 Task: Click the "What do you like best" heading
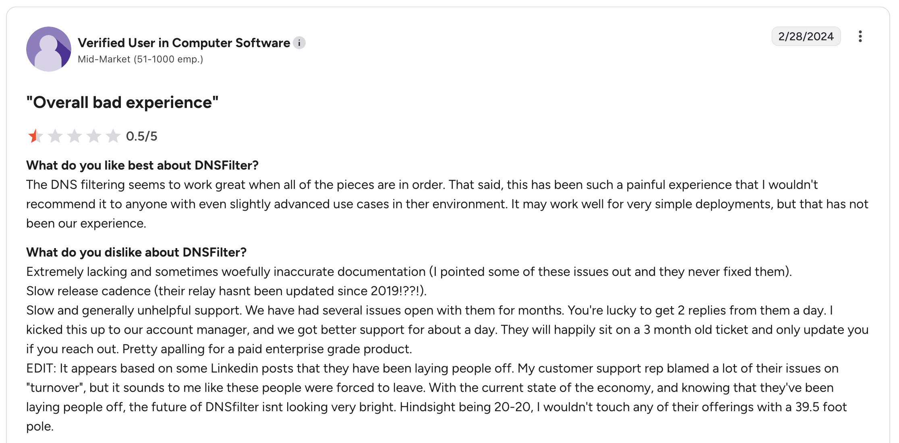[142, 165]
